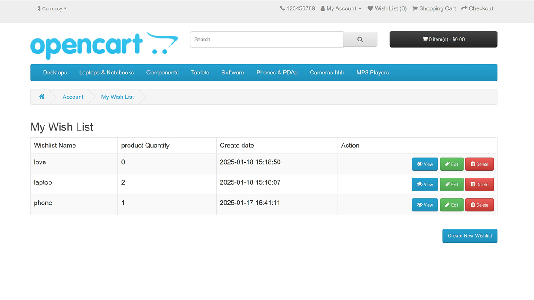View the laptop wishlist
The width and height of the screenshot is (534, 300).
[x=425, y=185]
